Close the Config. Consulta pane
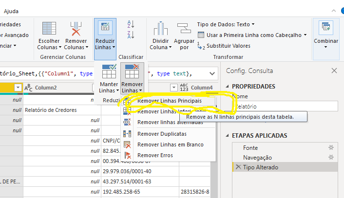The height and width of the screenshot is (198, 344). pyautogui.click(x=334, y=71)
